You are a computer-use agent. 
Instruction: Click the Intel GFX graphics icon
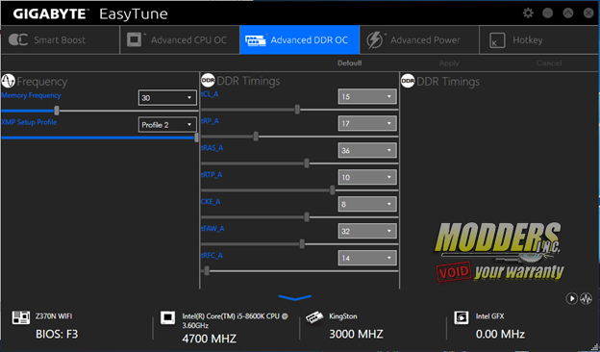(461, 317)
